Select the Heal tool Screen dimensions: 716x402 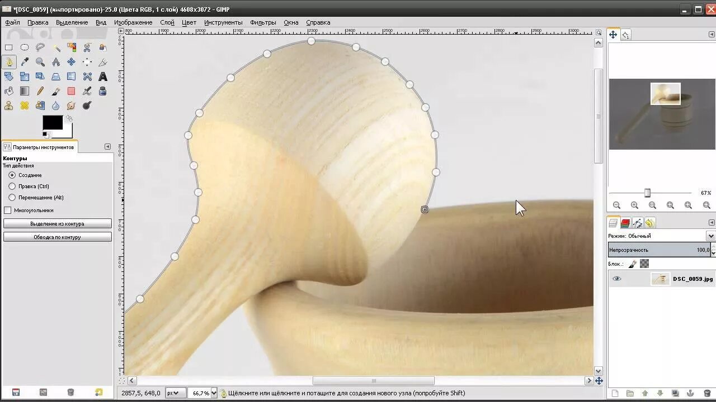tap(25, 106)
